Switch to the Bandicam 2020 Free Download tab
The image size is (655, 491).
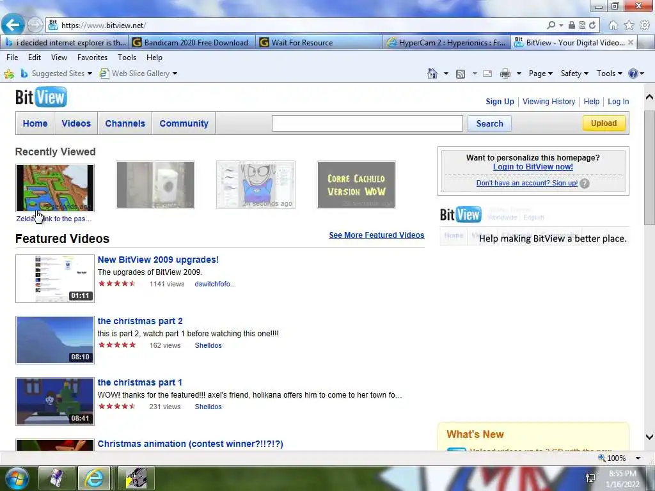coord(191,43)
